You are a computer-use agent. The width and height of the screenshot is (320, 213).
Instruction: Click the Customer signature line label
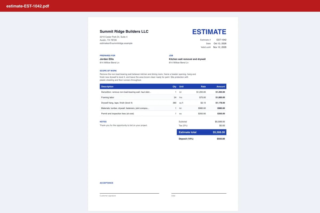[108, 196]
